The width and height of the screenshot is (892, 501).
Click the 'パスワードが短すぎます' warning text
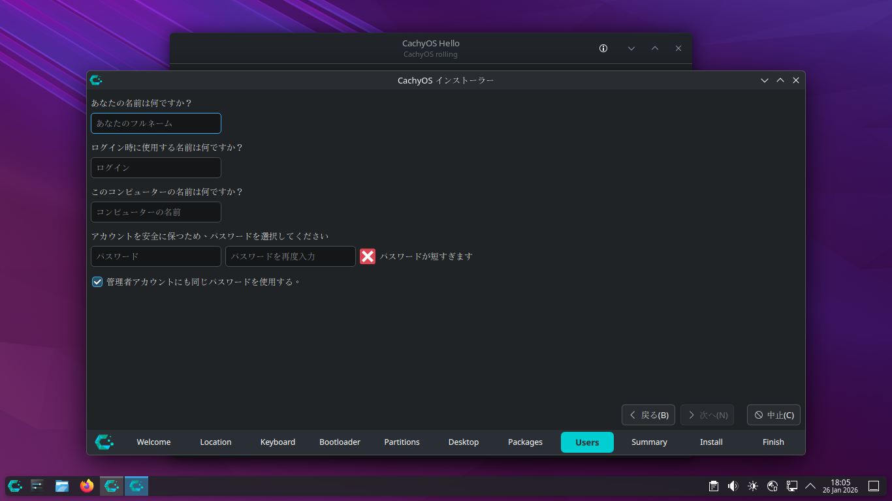tap(426, 256)
